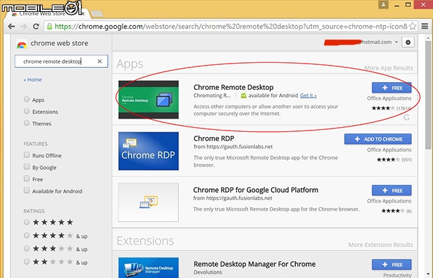Select the five-star rating filter

point(26,222)
